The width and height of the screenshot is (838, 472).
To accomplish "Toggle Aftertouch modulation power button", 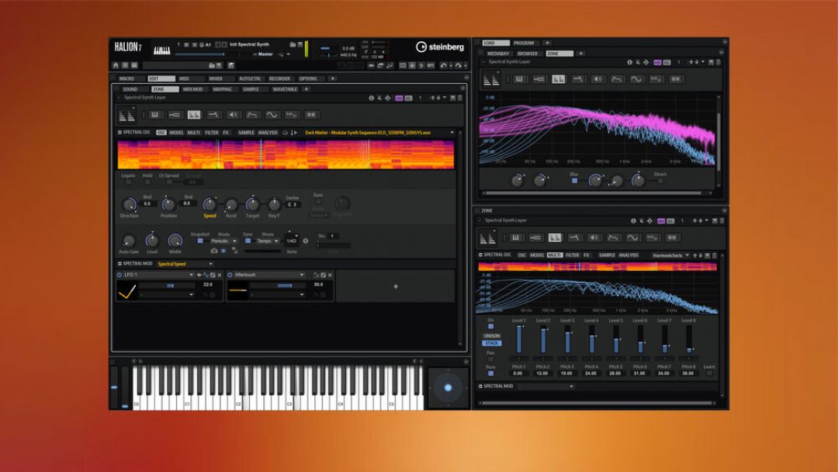I will (230, 275).
